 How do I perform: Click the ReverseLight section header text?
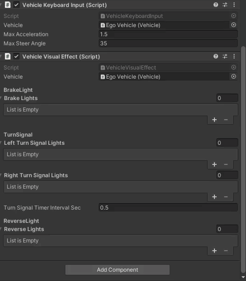tap(21, 221)
